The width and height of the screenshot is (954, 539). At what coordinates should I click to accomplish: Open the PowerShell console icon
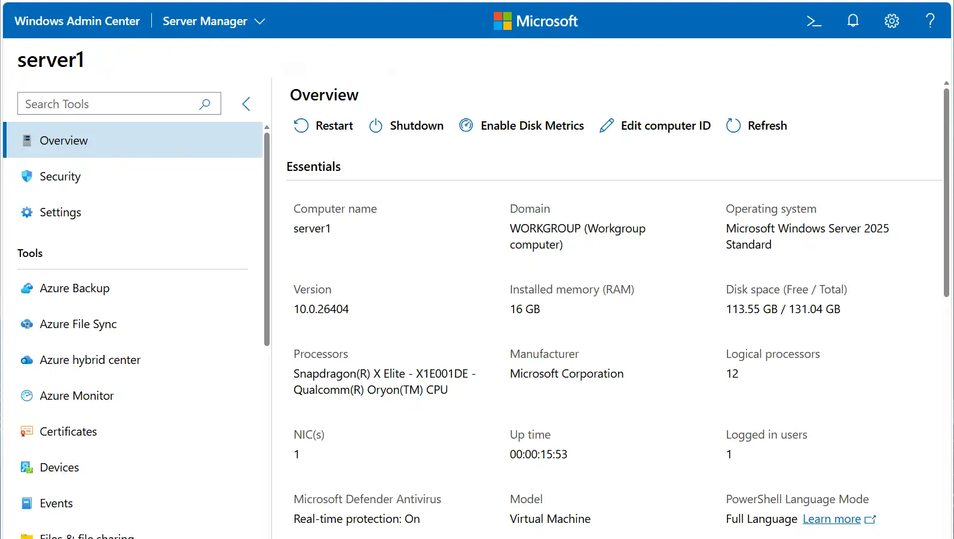(x=814, y=21)
